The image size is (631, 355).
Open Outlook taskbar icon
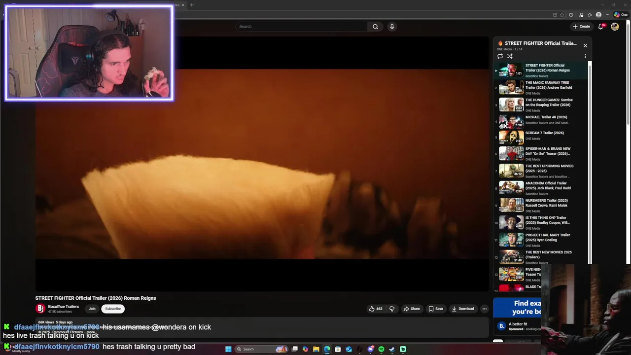[x=349, y=349]
